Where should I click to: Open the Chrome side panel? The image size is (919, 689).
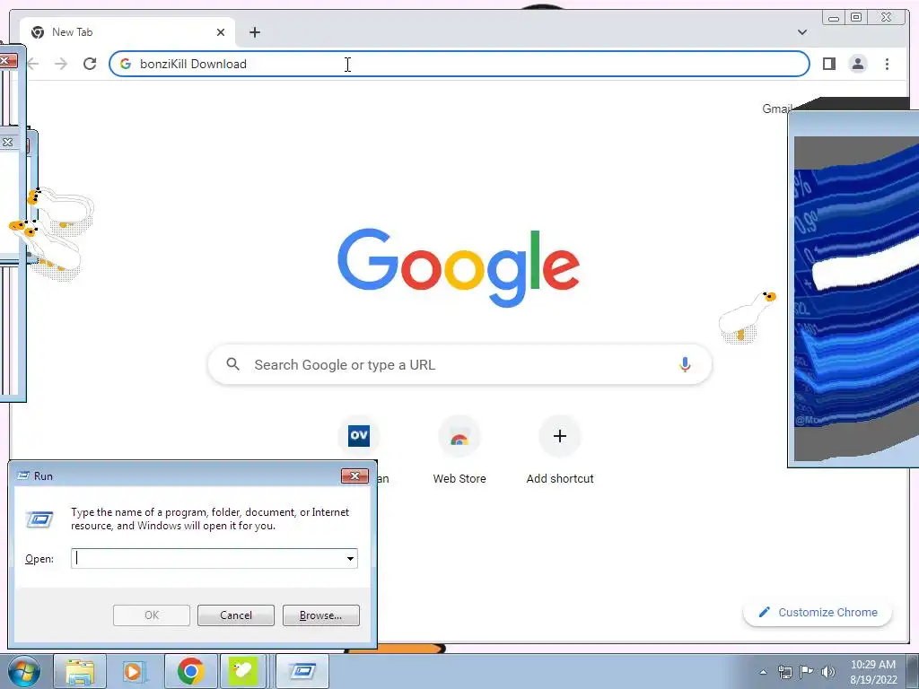pos(828,64)
